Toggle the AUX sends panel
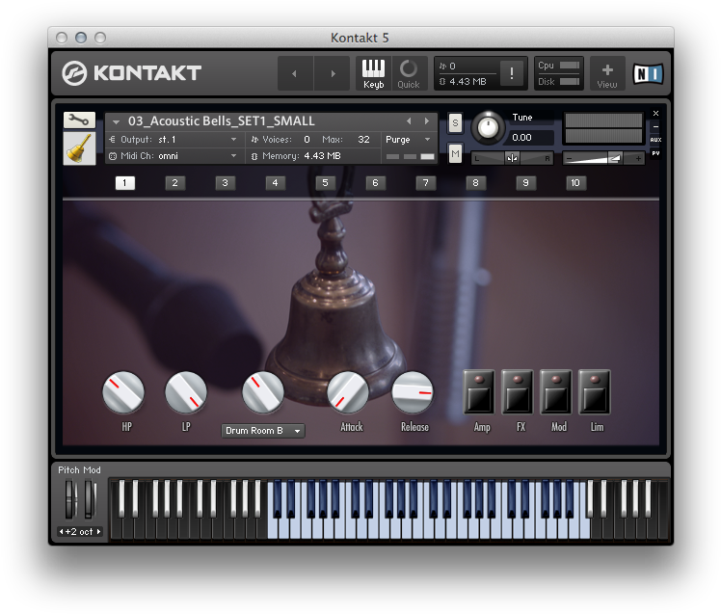Image resolution: width=721 pixels, height=614 pixels. coord(656,140)
